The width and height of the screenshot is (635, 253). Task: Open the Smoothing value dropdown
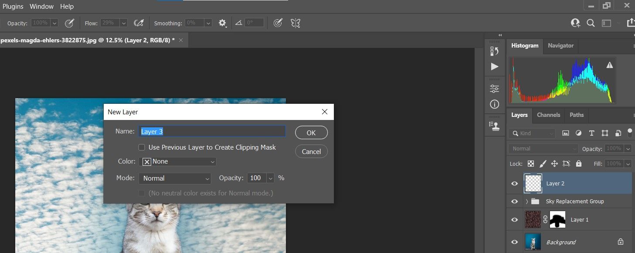pyautogui.click(x=208, y=23)
